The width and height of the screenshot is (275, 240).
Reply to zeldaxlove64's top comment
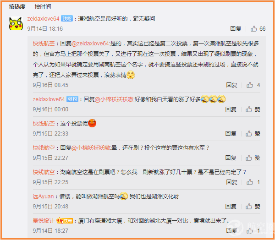pos(236,28)
